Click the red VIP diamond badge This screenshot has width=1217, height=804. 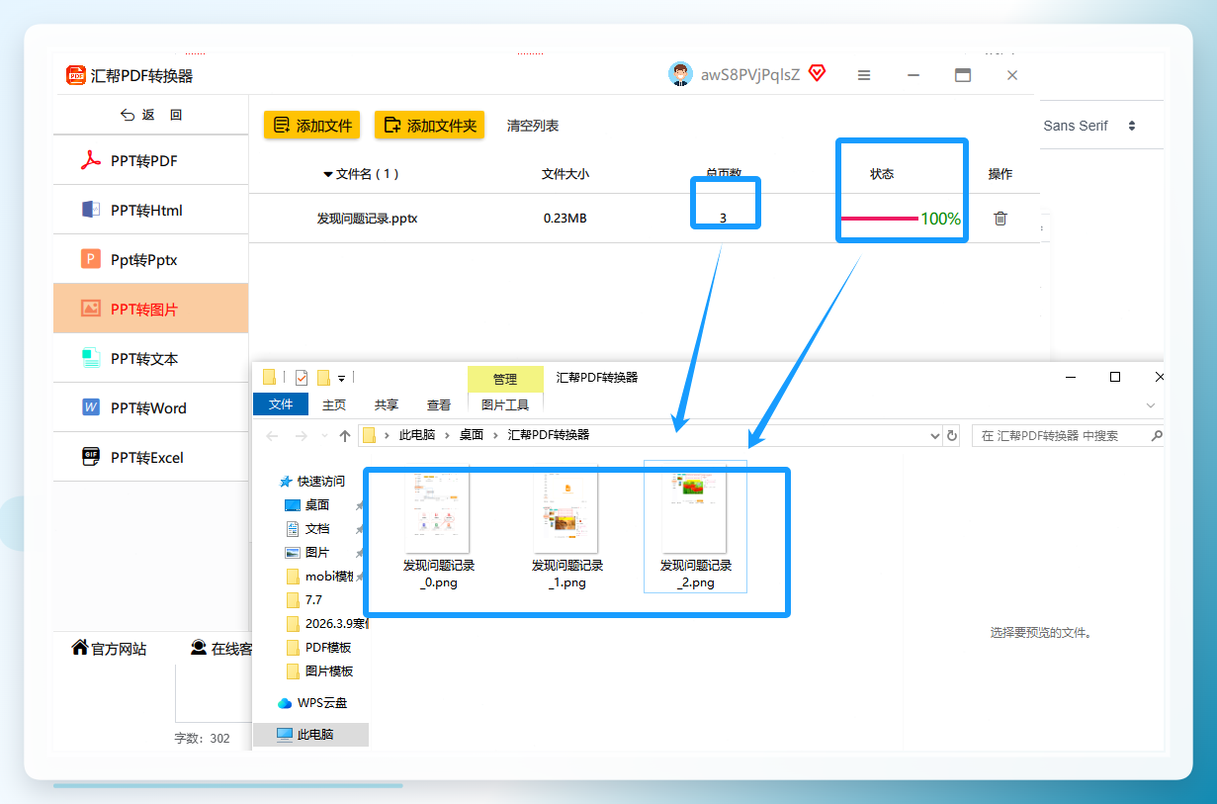817,73
